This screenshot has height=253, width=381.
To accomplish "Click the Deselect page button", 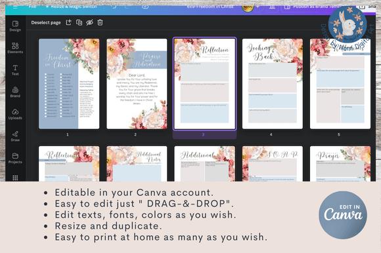I will pos(46,22).
